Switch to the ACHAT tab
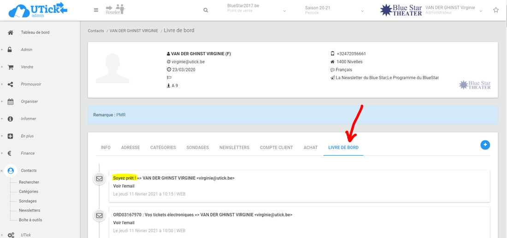Image resolution: width=507 pixels, height=238 pixels. click(x=310, y=148)
